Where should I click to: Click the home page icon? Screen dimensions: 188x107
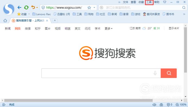tap(5, 21)
